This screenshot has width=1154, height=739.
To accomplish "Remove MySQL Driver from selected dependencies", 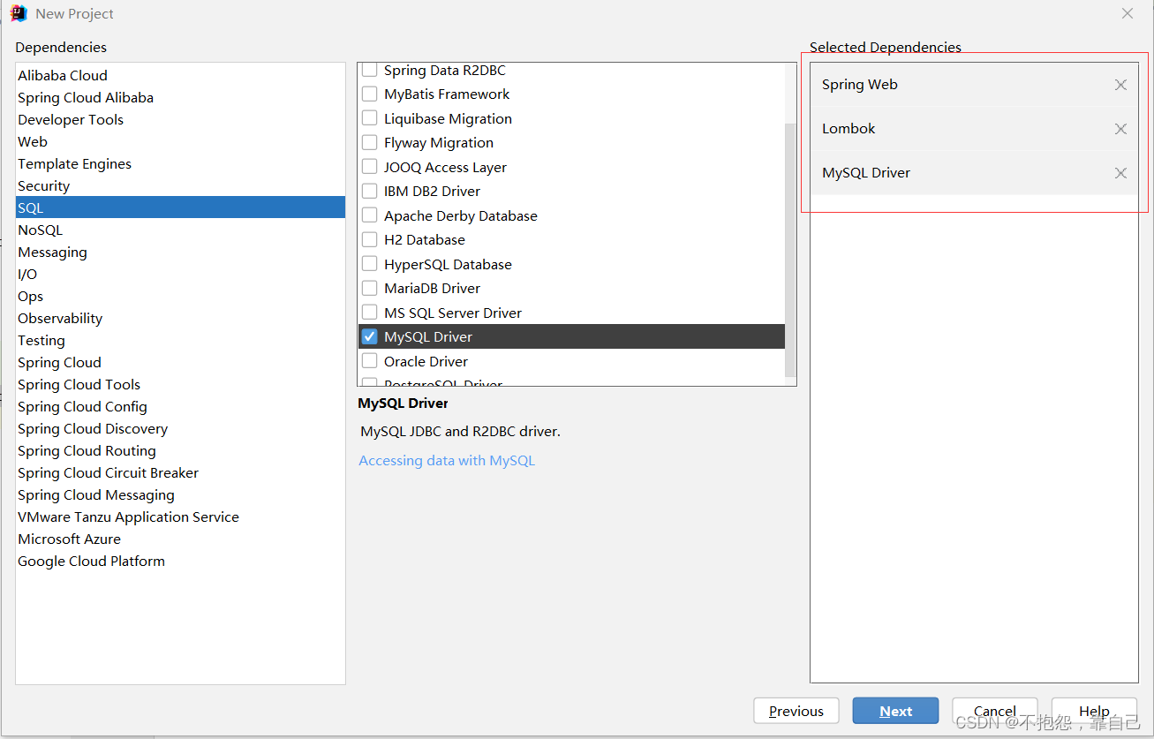I will 1120,173.
